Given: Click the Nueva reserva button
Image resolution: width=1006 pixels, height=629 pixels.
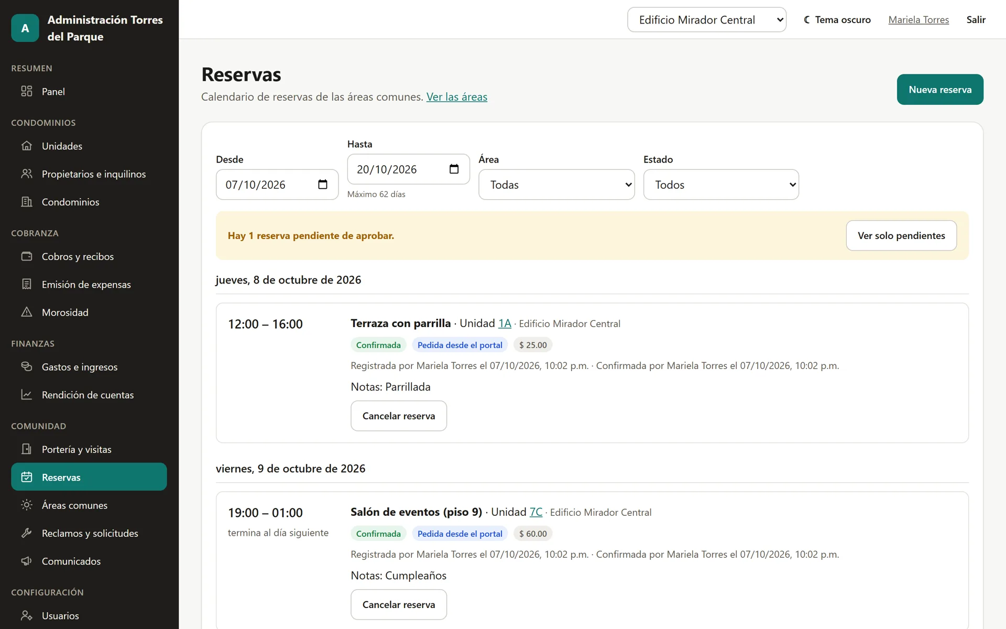Looking at the screenshot, I should pyautogui.click(x=940, y=90).
